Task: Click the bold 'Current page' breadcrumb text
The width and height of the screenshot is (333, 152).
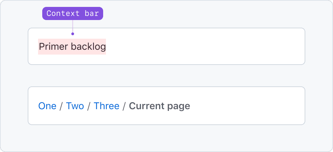Action: [x=159, y=106]
